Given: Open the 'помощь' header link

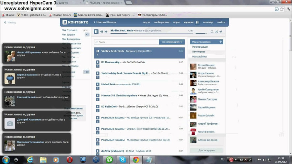Looking at the screenshot, I should coord(208,22).
